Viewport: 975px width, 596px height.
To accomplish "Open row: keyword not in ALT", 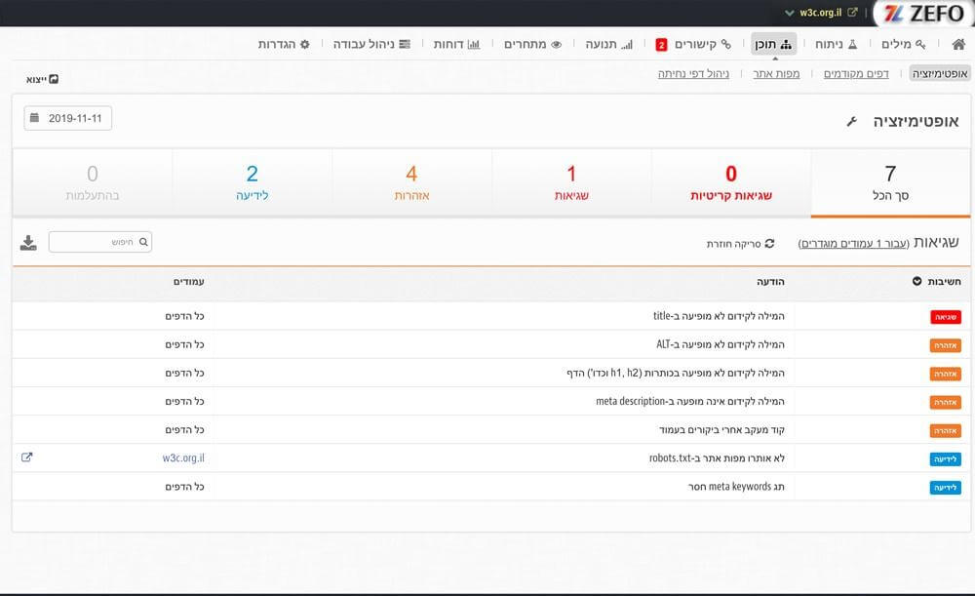I will point(491,344).
